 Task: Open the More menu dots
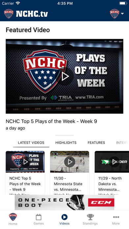116,217
